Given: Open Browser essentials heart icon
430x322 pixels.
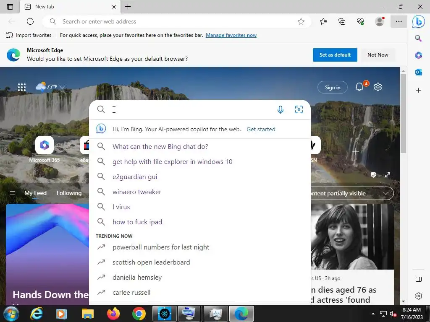Looking at the screenshot, I should 360,21.
